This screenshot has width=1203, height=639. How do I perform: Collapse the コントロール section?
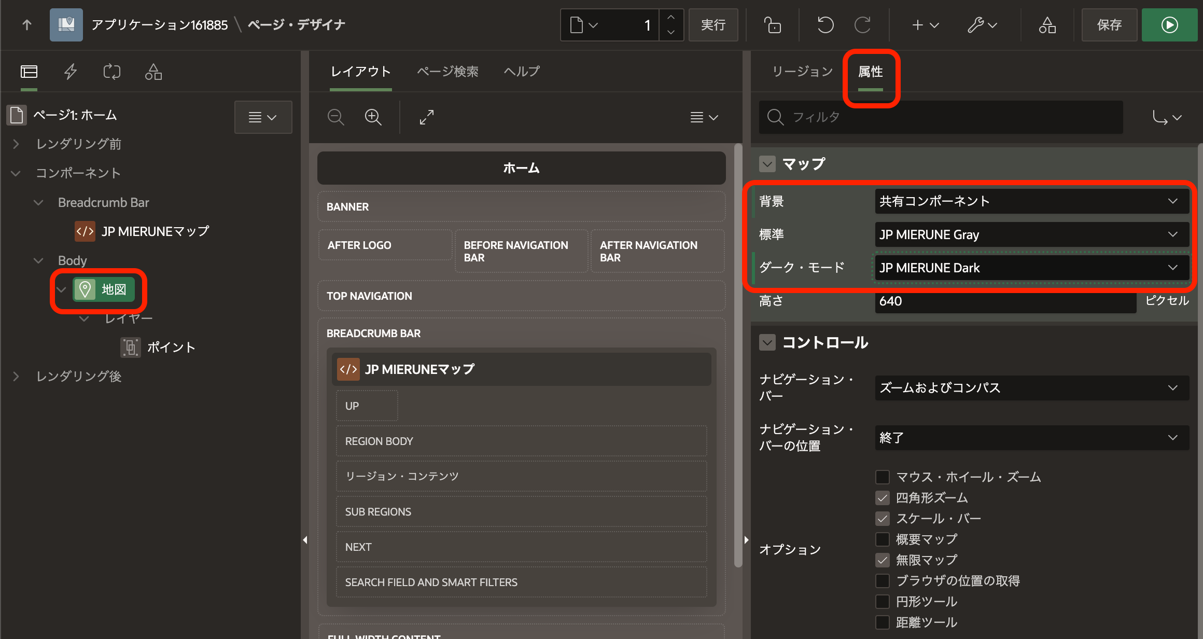[x=767, y=342]
